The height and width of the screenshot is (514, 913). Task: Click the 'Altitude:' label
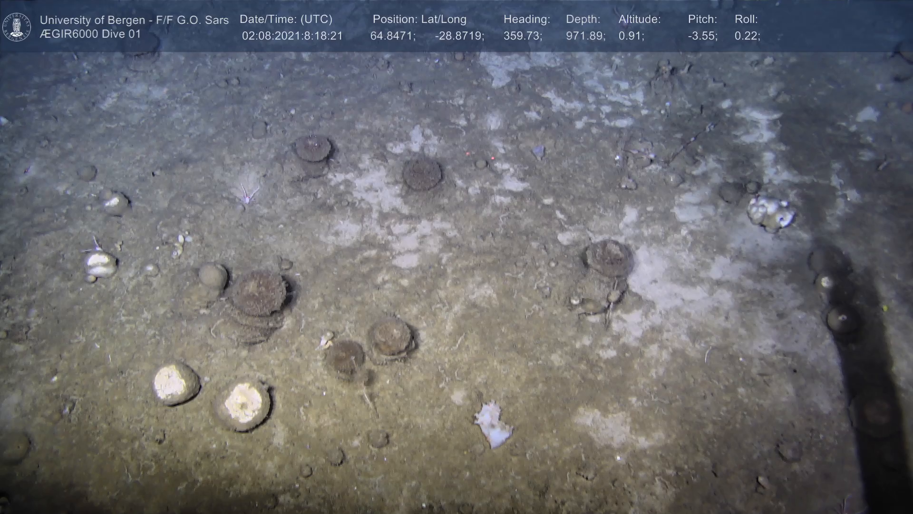(x=640, y=20)
